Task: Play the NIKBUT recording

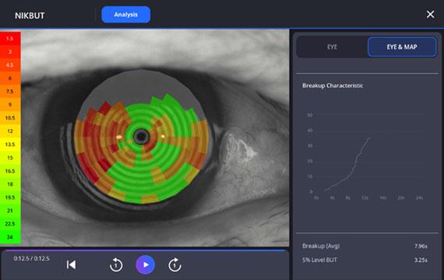Action: (145, 264)
